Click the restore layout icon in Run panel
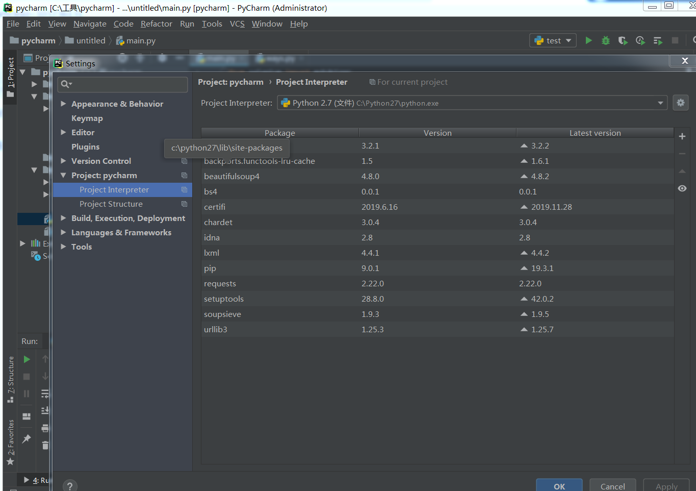 27,416
